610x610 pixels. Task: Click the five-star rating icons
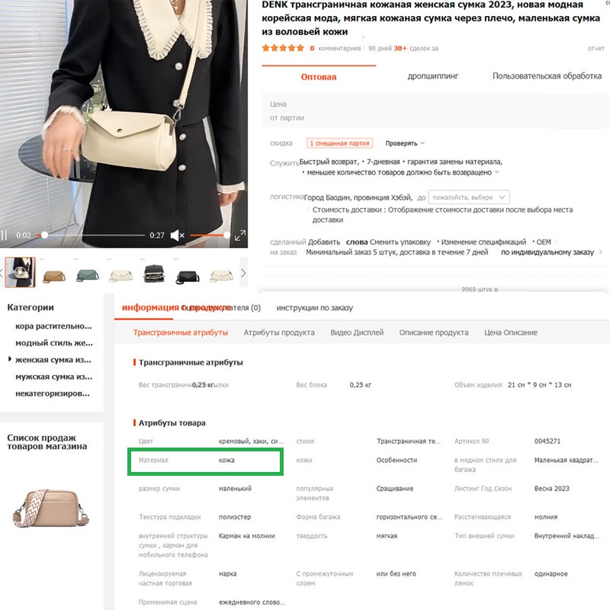[x=283, y=48]
